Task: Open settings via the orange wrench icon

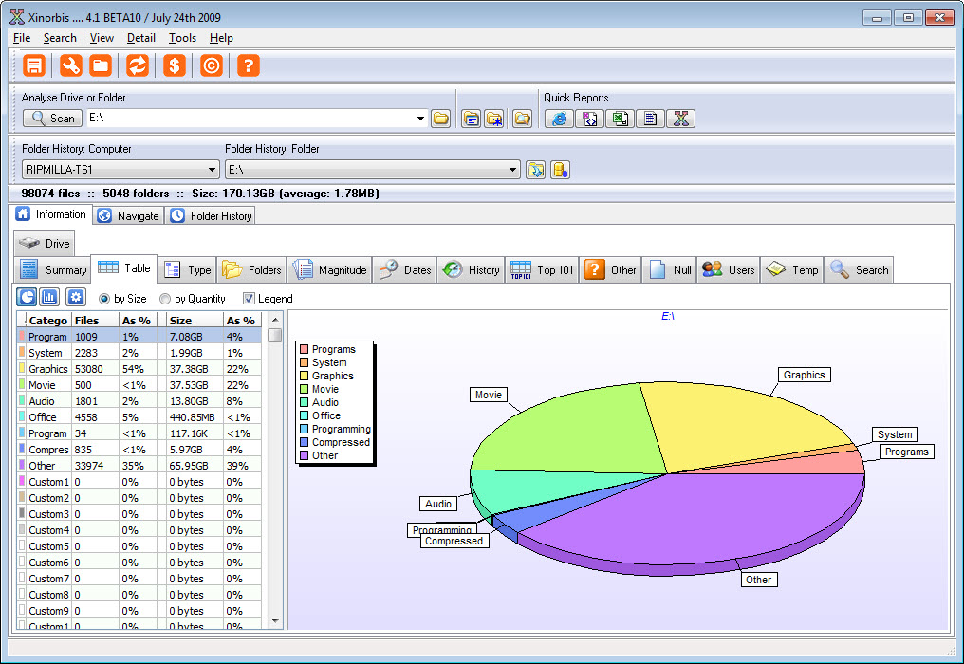Action: click(70, 65)
